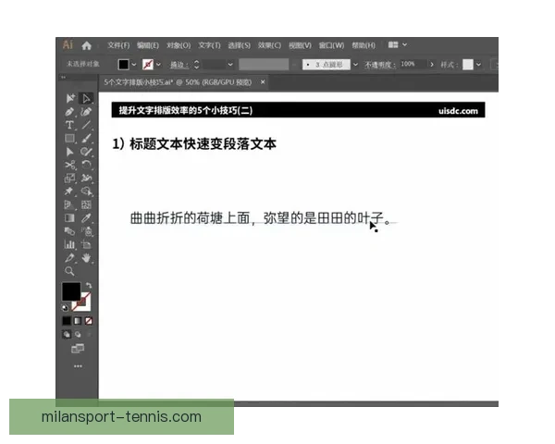Select the Shape Builder tool
Viewport: 555px width, 444px height.
point(86,191)
